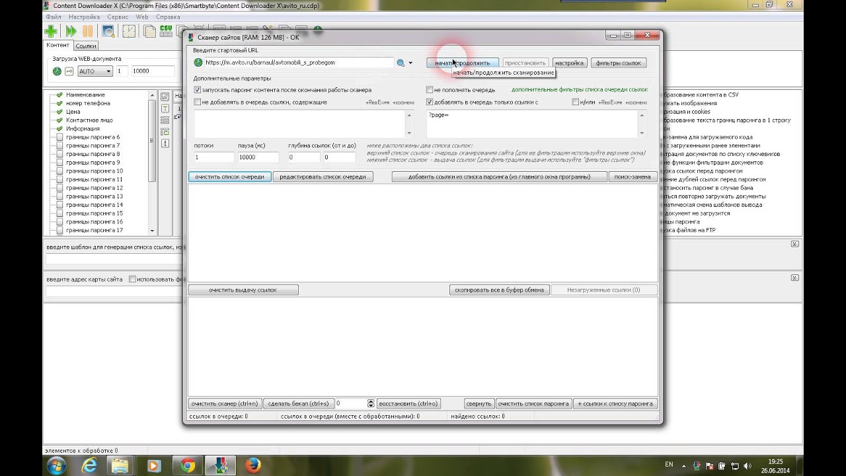Screen dimensions: 846x476
Task: Click '+ ссылки к списку парсинга' button
Action: (615, 403)
